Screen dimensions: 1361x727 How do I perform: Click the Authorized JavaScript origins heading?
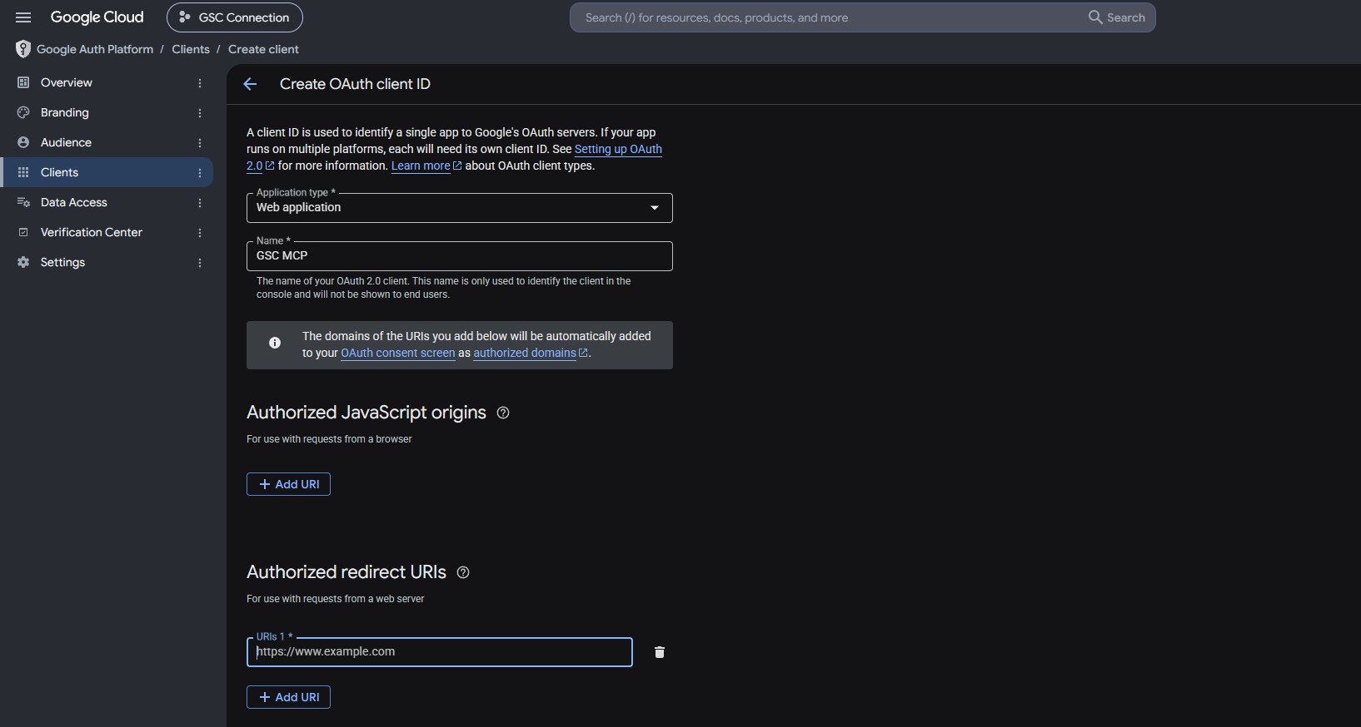click(x=366, y=413)
